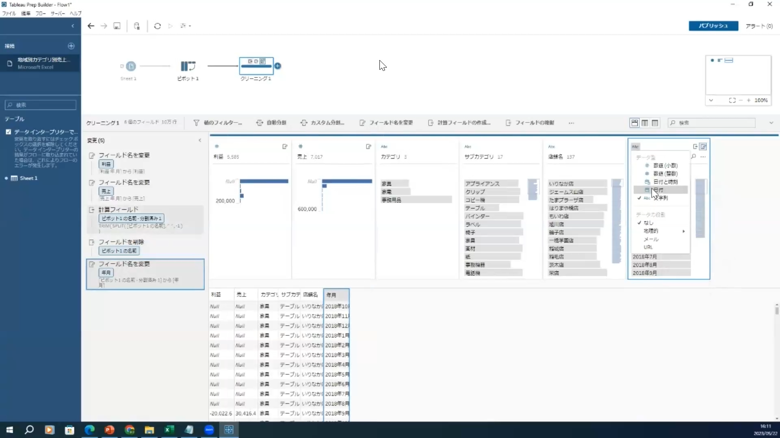This screenshot has width=780, height=438.
Task: Select the フィールドを削除 change entry
Action: pos(145,247)
